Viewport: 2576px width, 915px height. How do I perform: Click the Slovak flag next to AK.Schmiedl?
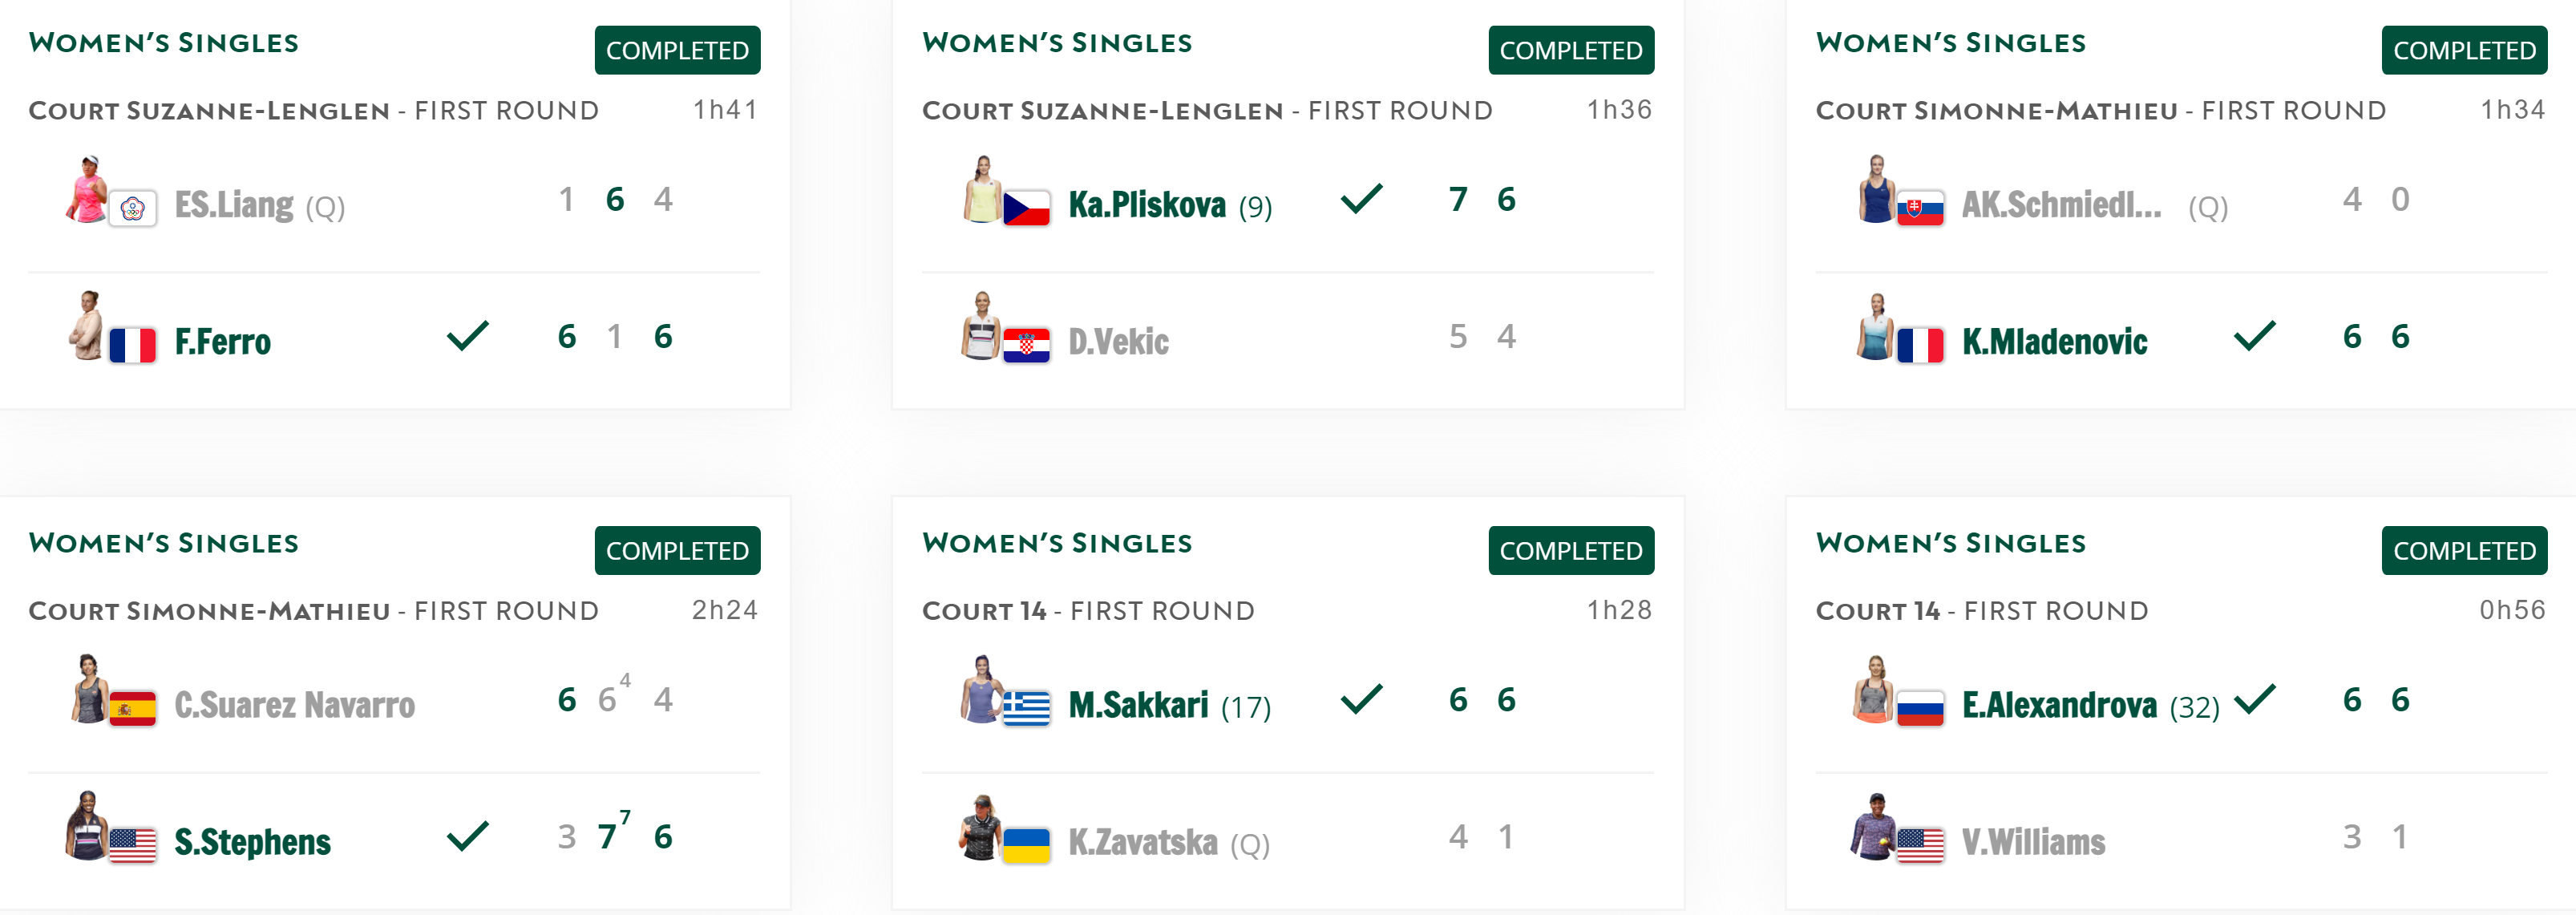pyautogui.click(x=1920, y=208)
